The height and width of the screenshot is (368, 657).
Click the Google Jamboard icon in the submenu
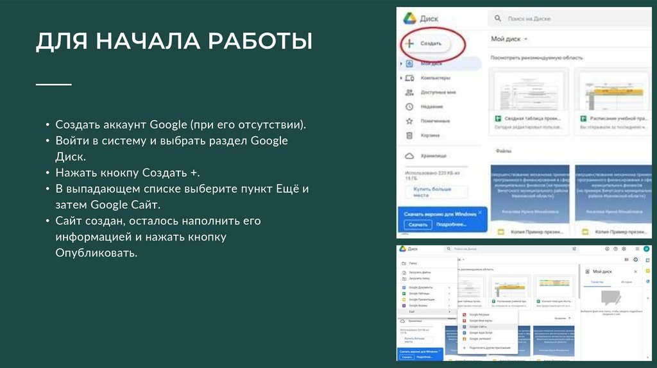465,339
